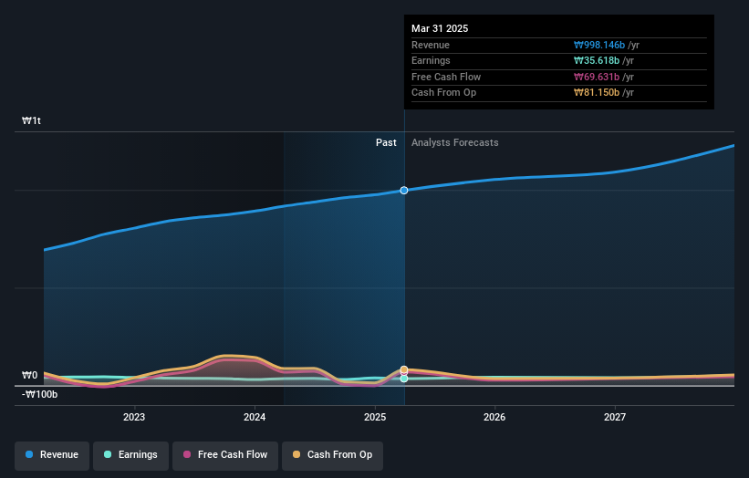
Task: Click the ₩69.631b free cash flow value
Action: click(x=597, y=77)
